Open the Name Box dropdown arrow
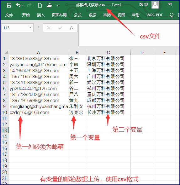This screenshot has height=185, width=180. (x=30, y=28)
